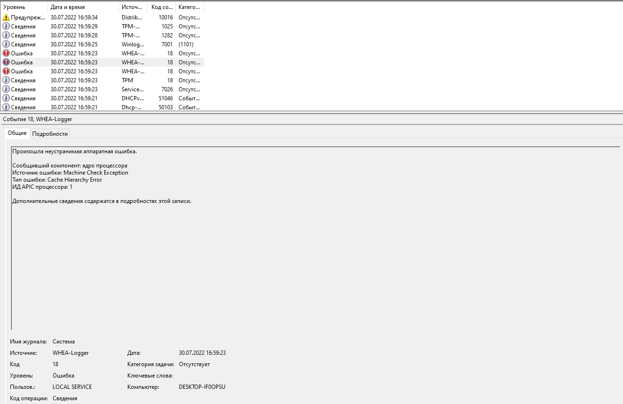Click the info icon of Service event 7026
Image resolution: width=623 pixels, height=404 pixels.
point(6,89)
